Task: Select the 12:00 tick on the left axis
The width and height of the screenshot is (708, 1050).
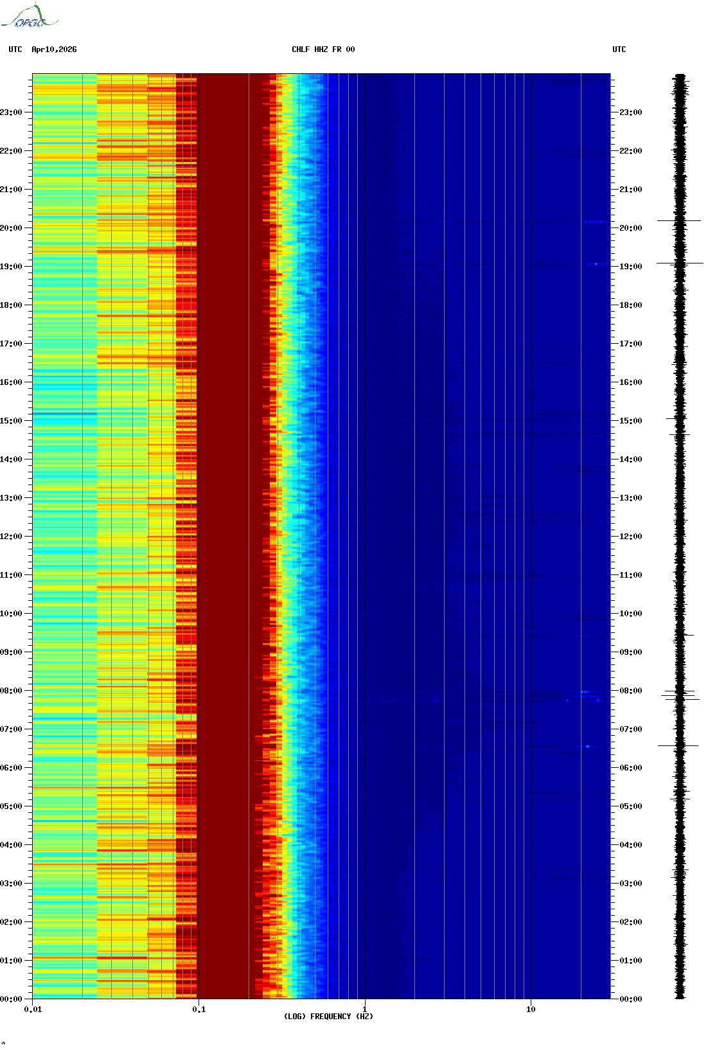Action: pos(11,537)
